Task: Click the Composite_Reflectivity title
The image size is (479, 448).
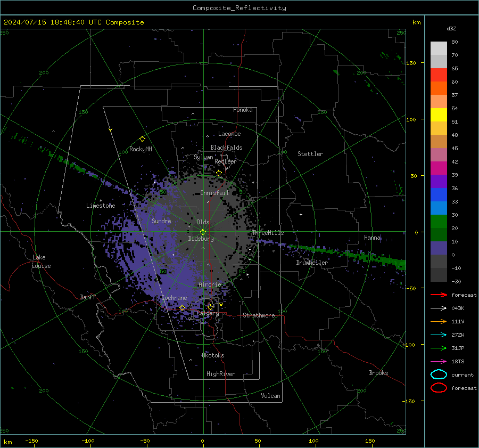Action: click(x=240, y=8)
